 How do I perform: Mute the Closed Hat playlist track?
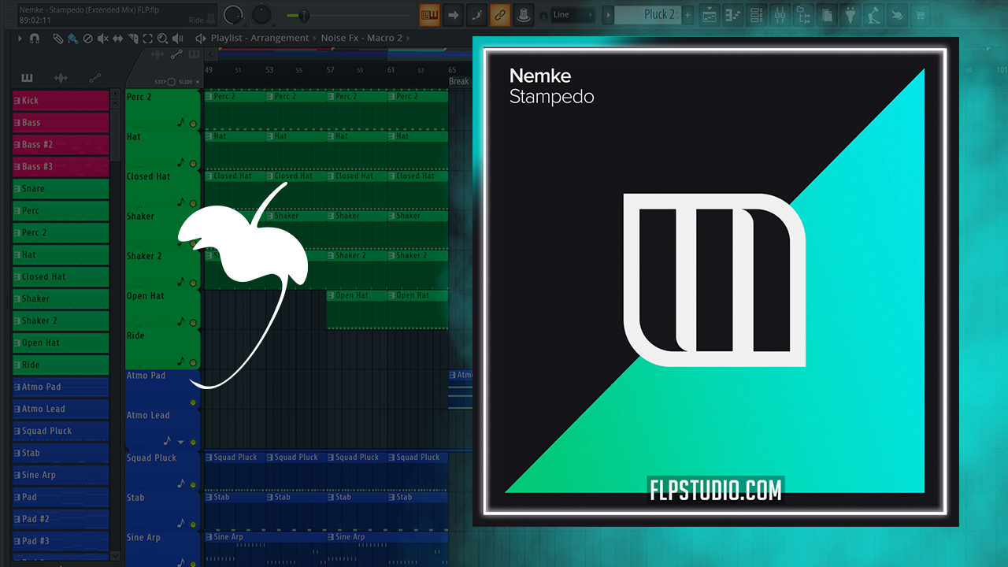click(193, 203)
